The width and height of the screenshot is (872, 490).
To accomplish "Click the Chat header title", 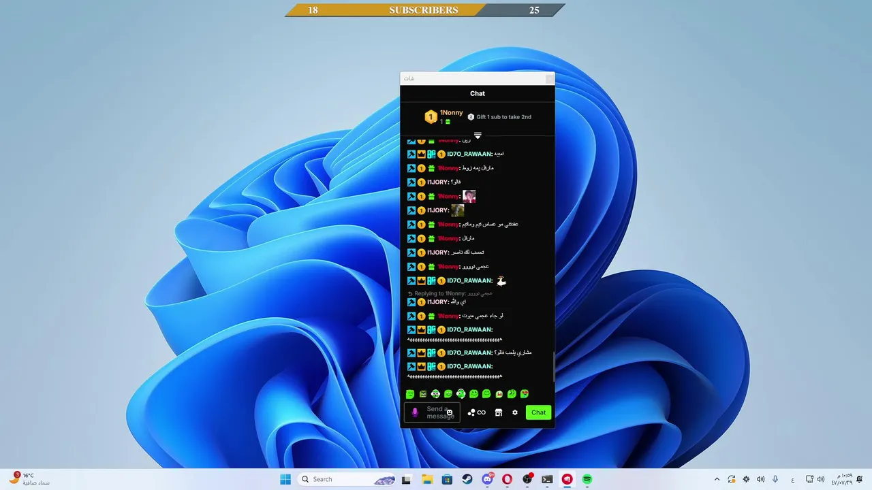I will click(478, 93).
